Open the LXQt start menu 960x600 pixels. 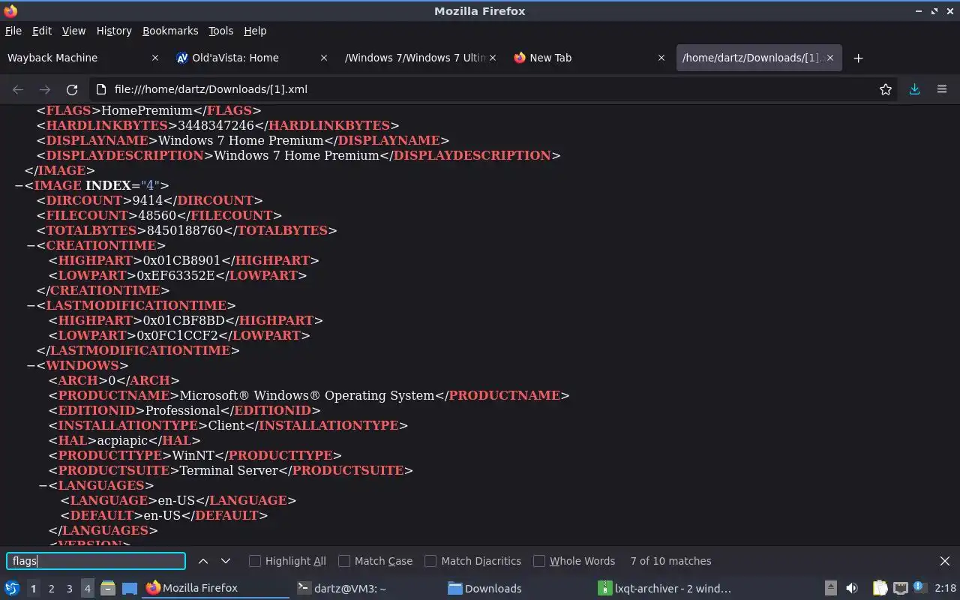coord(12,588)
